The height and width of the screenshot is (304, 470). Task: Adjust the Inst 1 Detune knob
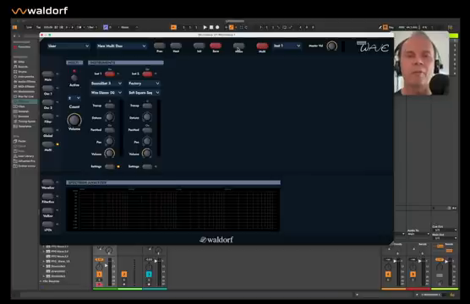(x=109, y=117)
